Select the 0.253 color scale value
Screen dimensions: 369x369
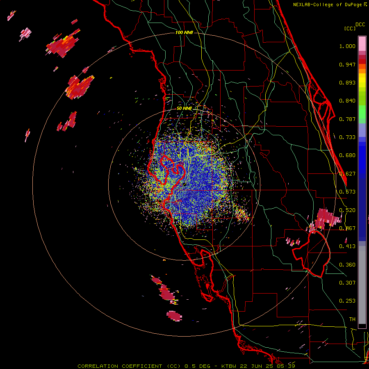(x=347, y=301)
